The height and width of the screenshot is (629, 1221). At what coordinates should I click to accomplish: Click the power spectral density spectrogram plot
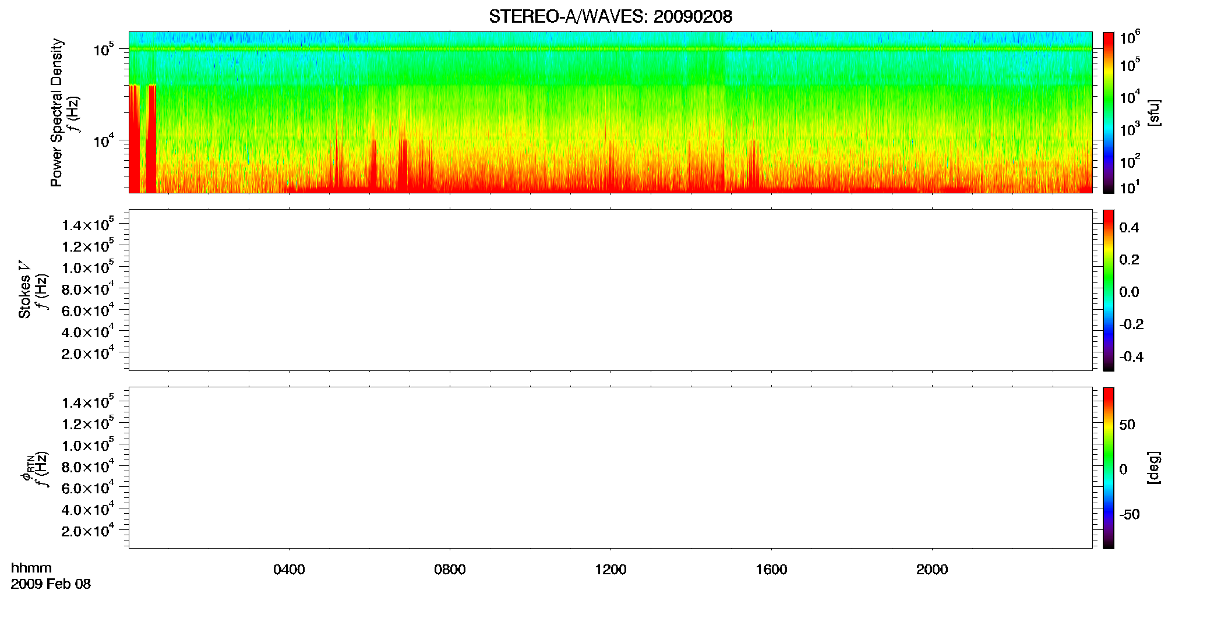point(610,112)
